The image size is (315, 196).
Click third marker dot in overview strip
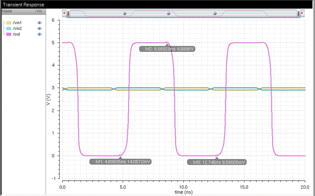[x=215, y=13]
